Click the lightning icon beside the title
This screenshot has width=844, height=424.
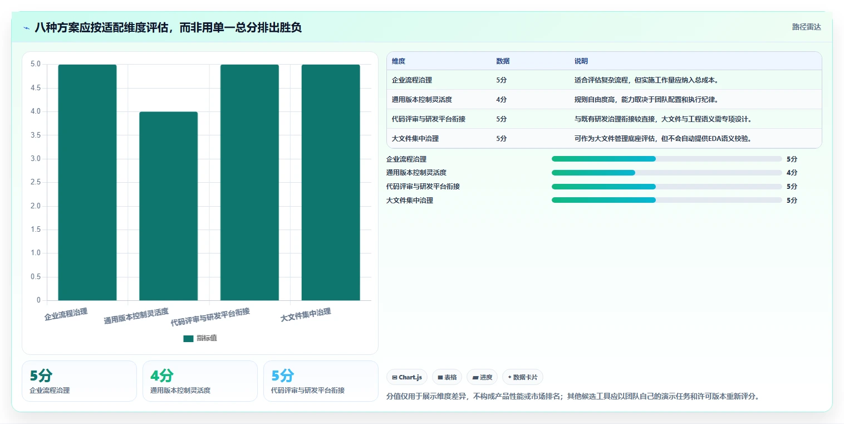coord(26,28)
